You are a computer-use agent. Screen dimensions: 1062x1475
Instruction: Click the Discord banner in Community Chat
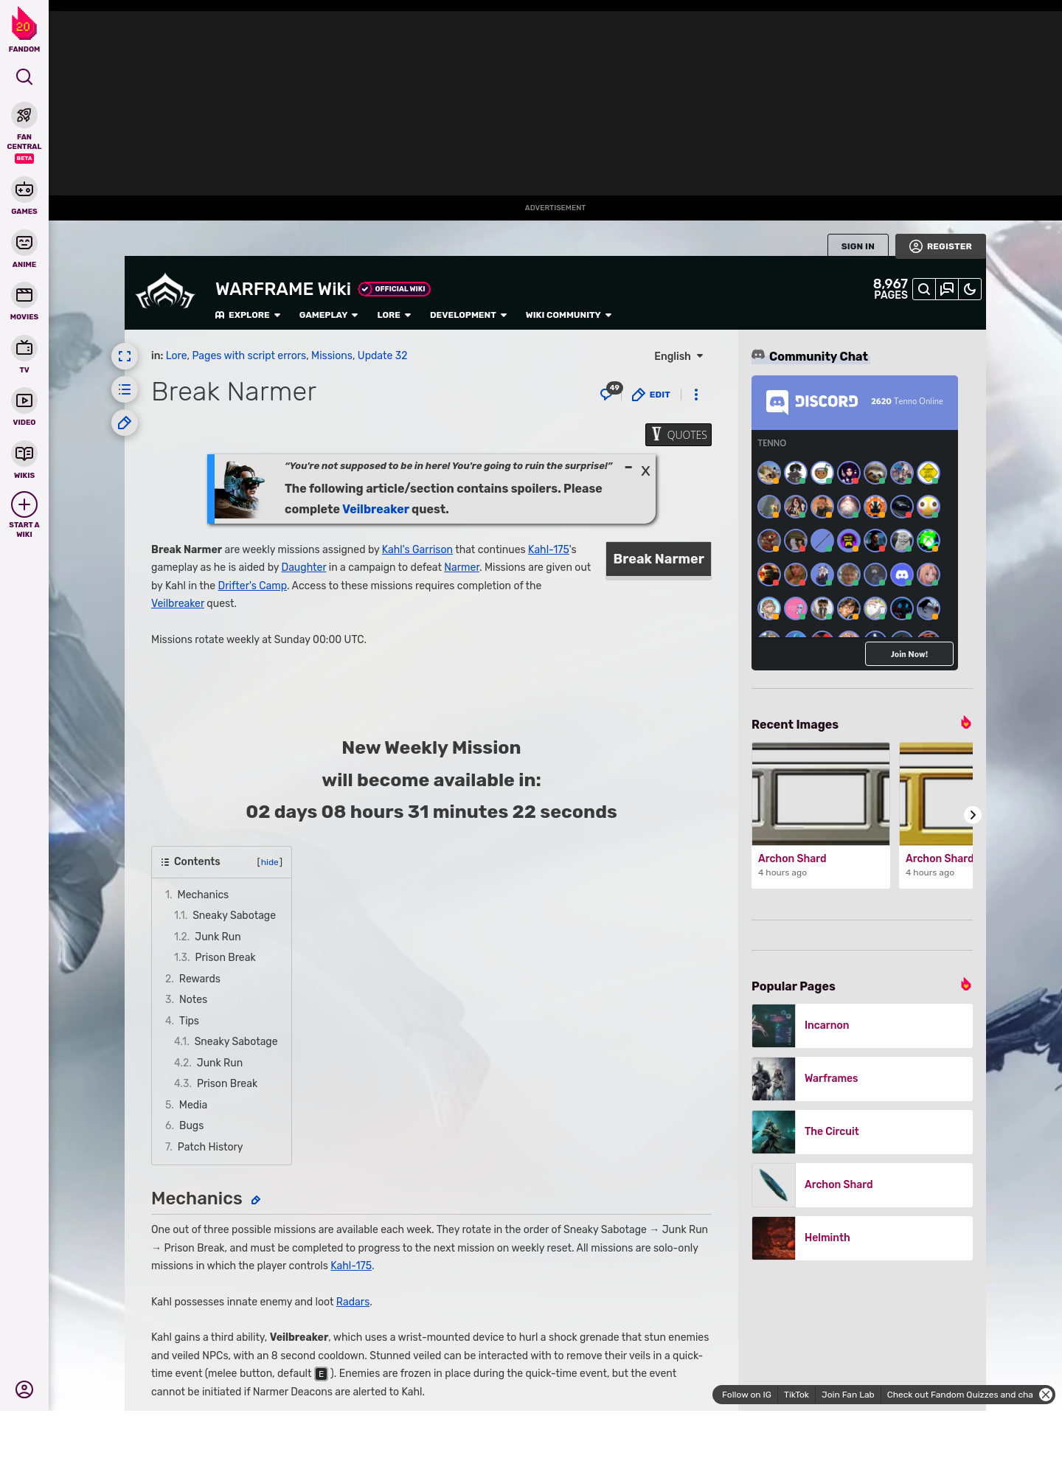pos(855,402)
